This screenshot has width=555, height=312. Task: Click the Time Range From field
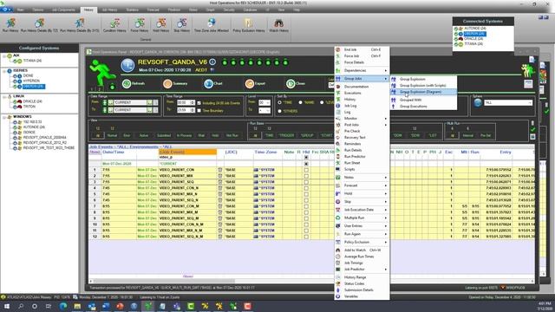pyautogui.click(x=186, y=102)
